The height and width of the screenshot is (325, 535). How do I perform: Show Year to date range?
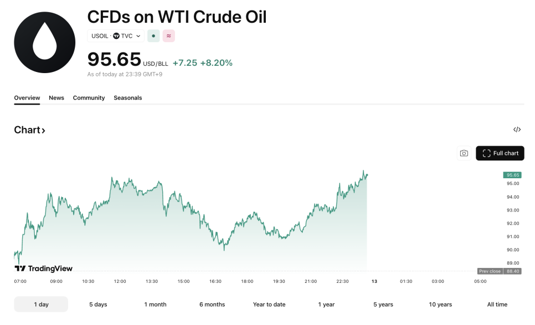click(x=269, y=305)
